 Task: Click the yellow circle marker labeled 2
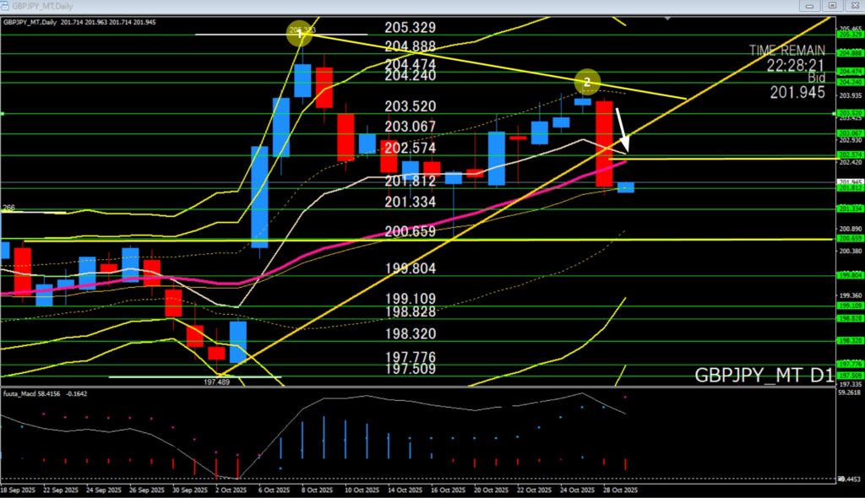click(x=587, y=82)
